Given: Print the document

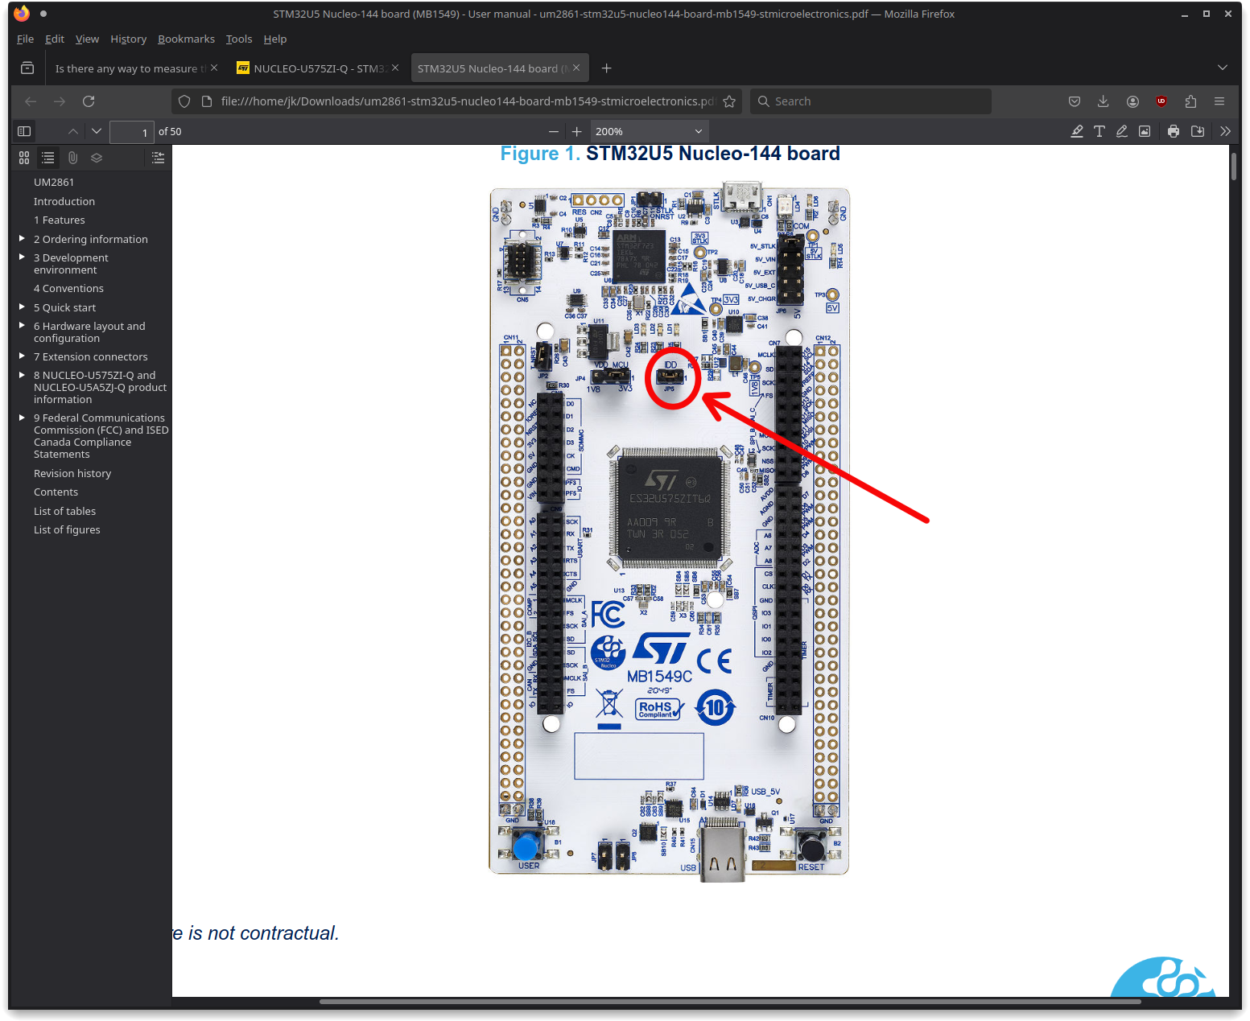Looking at the screenshot, I should tap(1173, 131).
